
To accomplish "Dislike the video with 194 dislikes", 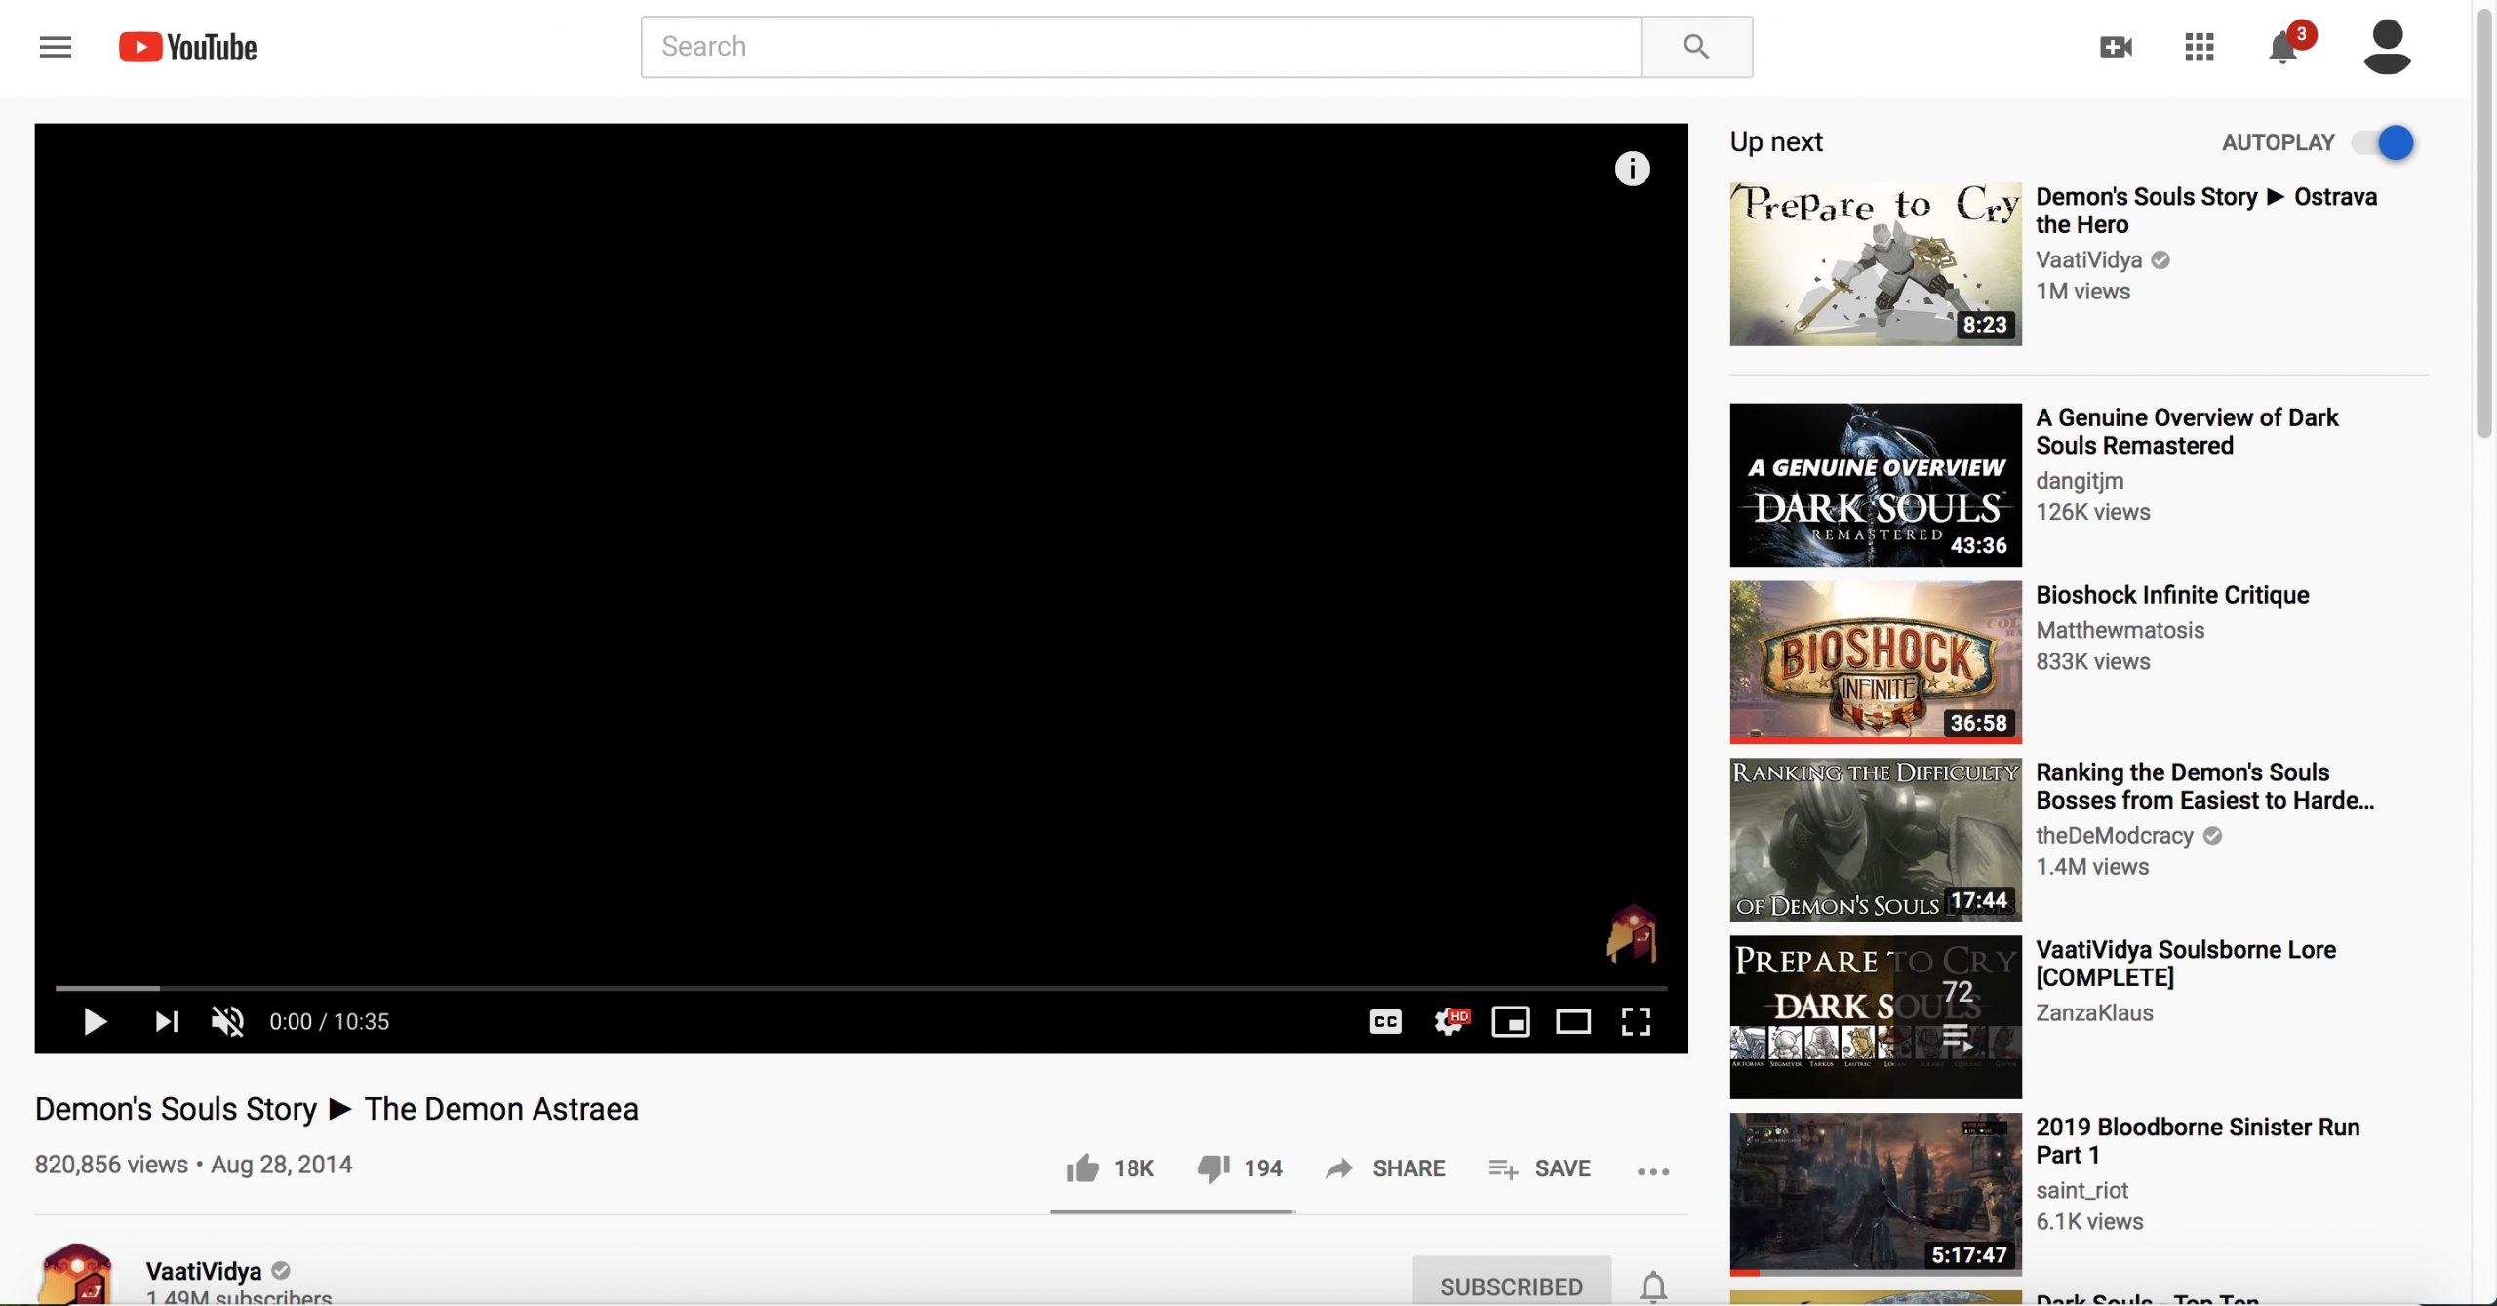I will pos(1240,1167).
